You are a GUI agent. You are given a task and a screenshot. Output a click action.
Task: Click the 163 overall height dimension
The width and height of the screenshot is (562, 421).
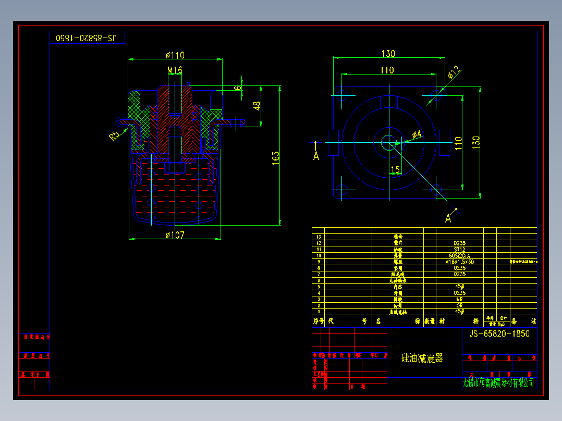[275, 158]
